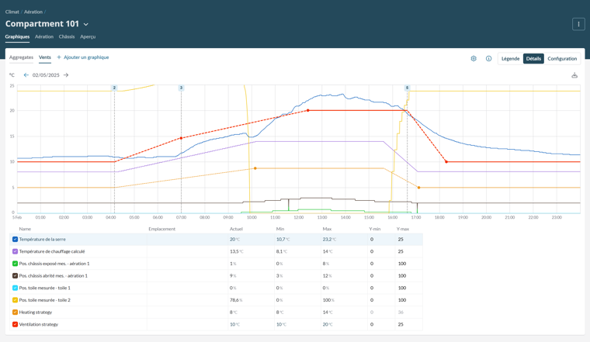Switch to the Châssis tab

point(67,36)
